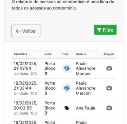Select Paulo Alexandre Marcon in first row
Image resolution: width=127 pixels, height=124 pixels.
click(x=86, y=68)
